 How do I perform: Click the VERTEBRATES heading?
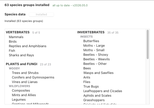[x=18, y=32]
